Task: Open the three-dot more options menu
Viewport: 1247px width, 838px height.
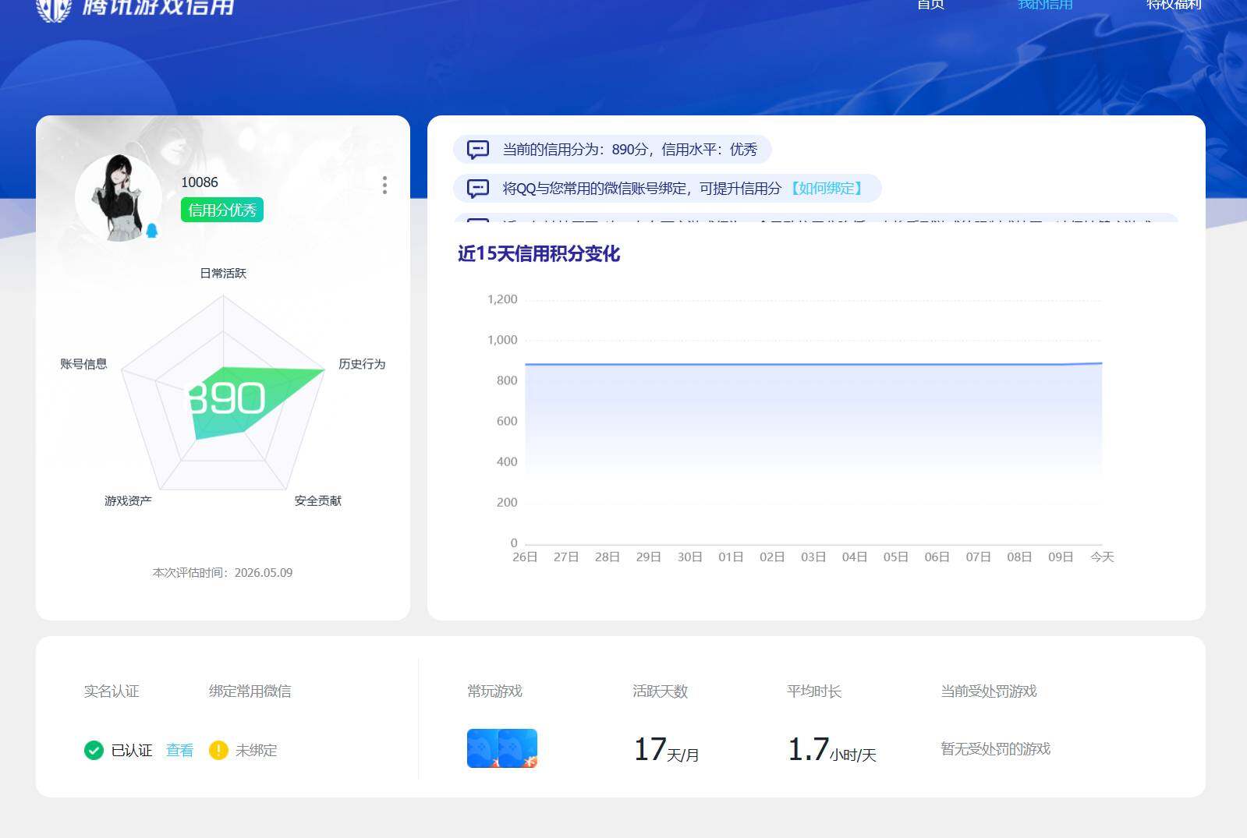Action: (x=384, y=185)
